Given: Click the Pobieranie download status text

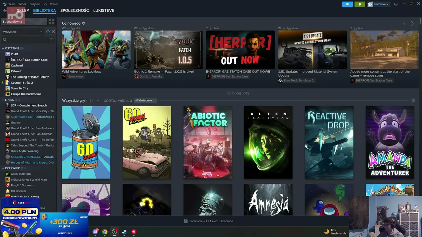Looking at the screenshot, I should [x=211, y=221].
